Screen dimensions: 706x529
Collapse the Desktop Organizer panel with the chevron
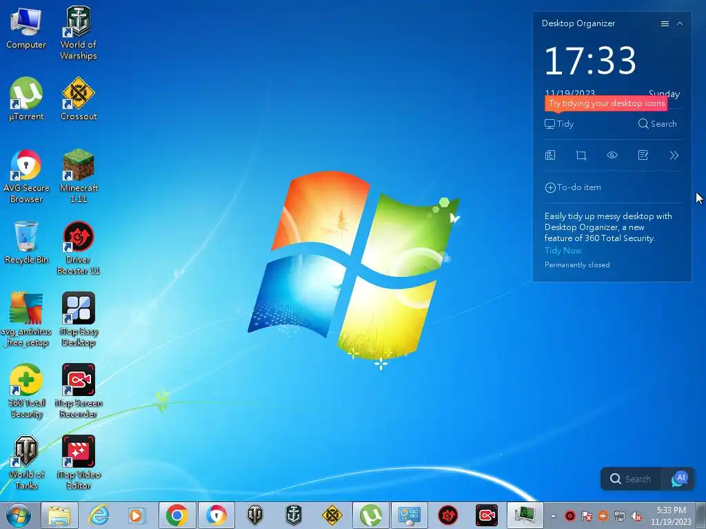point(680,24)
